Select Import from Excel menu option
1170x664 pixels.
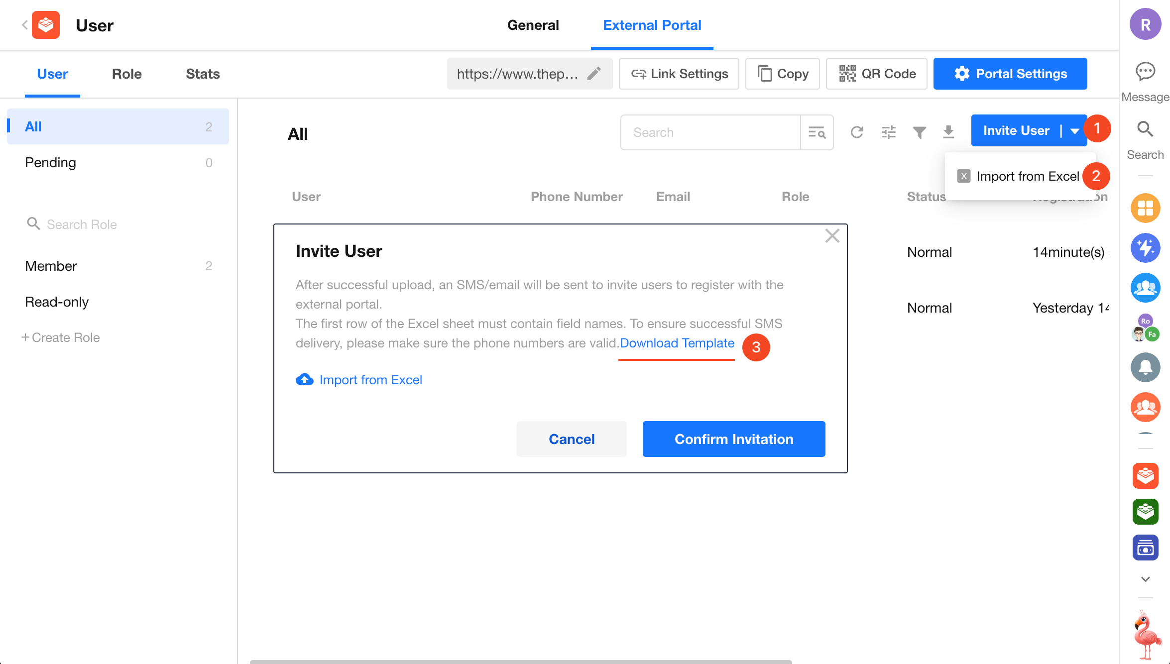click(x=1027, y=176)
